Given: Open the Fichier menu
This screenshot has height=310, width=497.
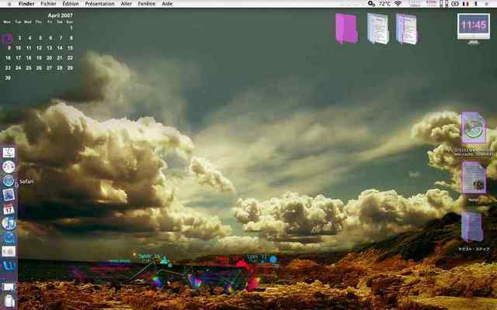Looking at the screenshot, I should point(49,4).
